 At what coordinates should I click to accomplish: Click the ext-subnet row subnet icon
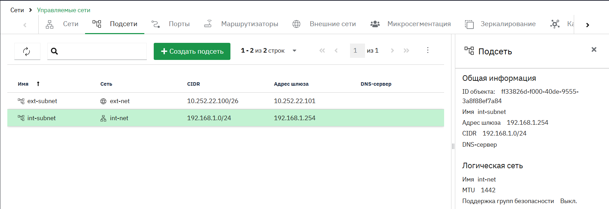pos(21,101)
